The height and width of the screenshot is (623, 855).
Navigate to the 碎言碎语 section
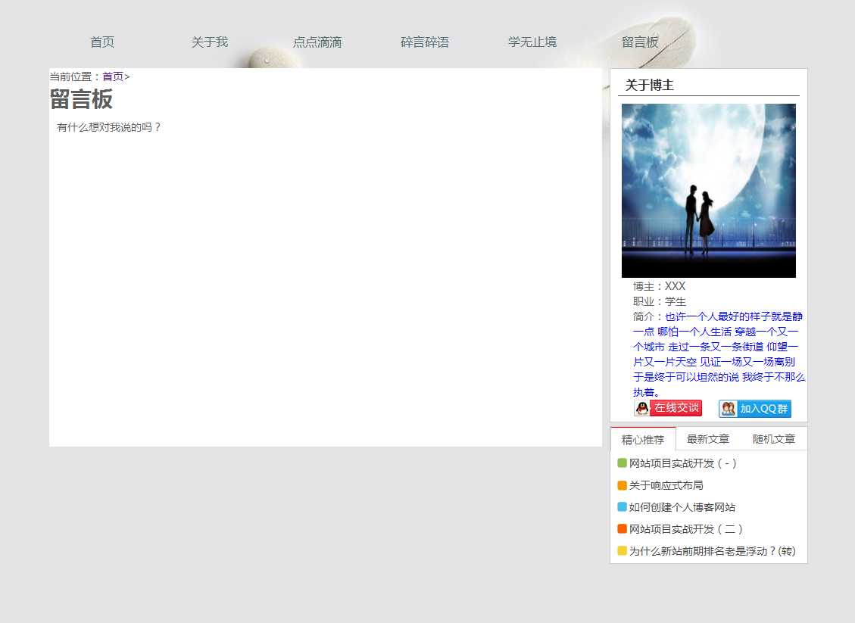[425, 42]
